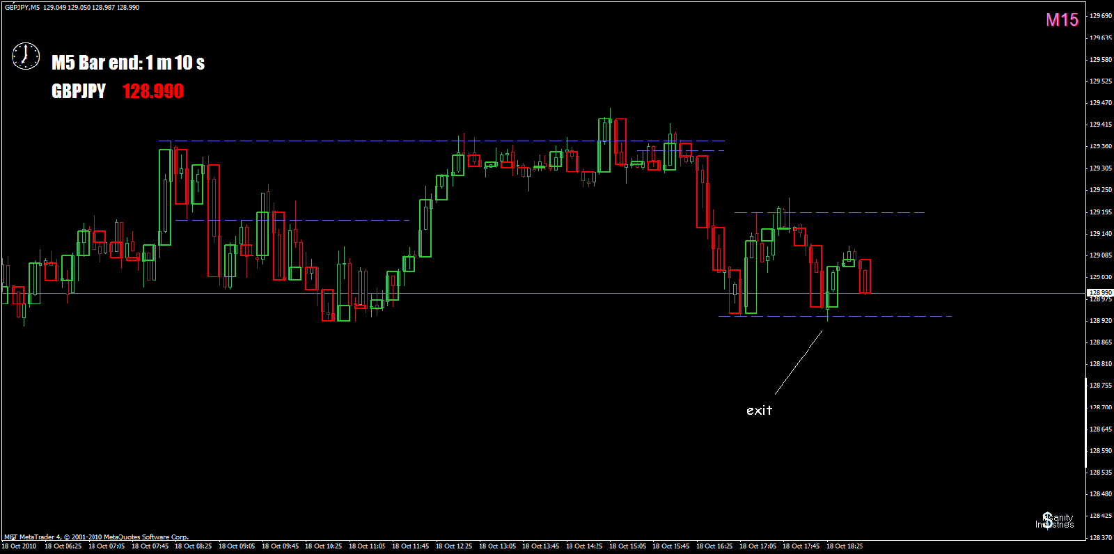Select the "exit" text annotation on the chart

(759, 410)
